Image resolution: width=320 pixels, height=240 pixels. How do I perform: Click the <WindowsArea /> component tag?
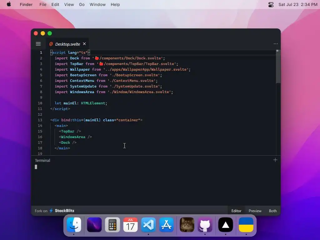pyautogui.click(x=75, y=137)
